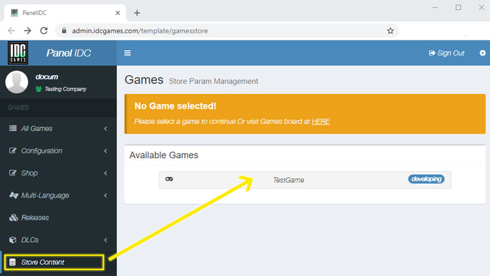Expand the Configuration chevron
Image resolution: width=490 pixels, height=276 pixels.
pyautogui.click(x=106, y=151)
